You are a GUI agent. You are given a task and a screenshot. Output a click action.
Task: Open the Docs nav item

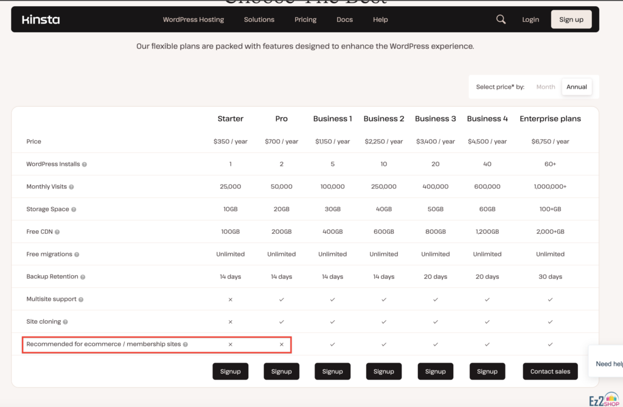344,19
